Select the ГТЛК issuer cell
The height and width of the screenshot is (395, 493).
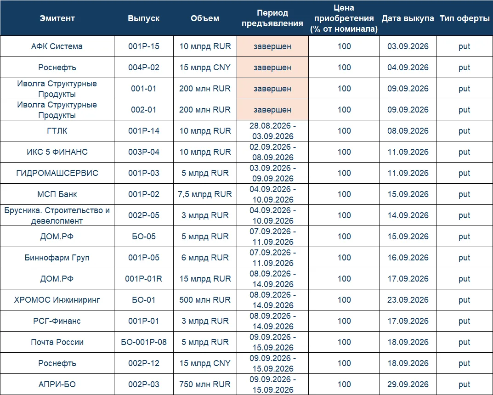coord(57,131)
